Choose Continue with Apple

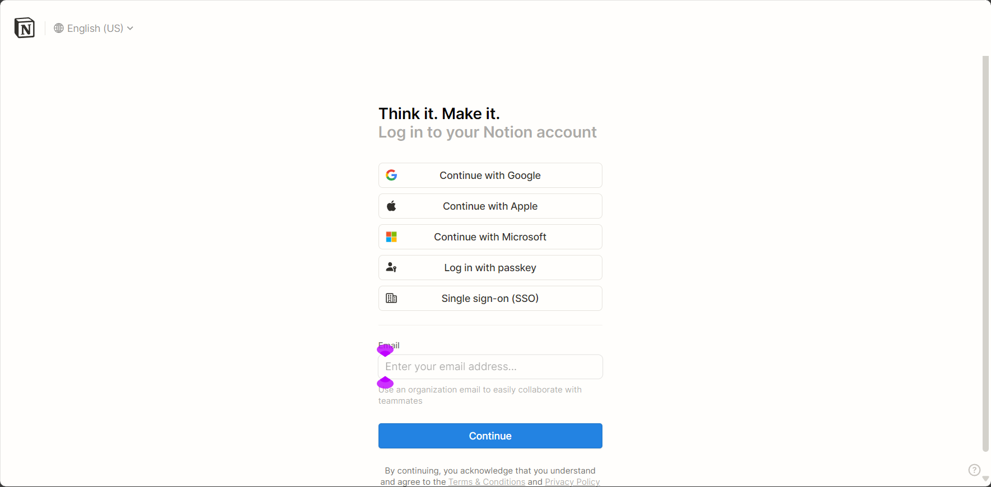(x=490, y=206)
